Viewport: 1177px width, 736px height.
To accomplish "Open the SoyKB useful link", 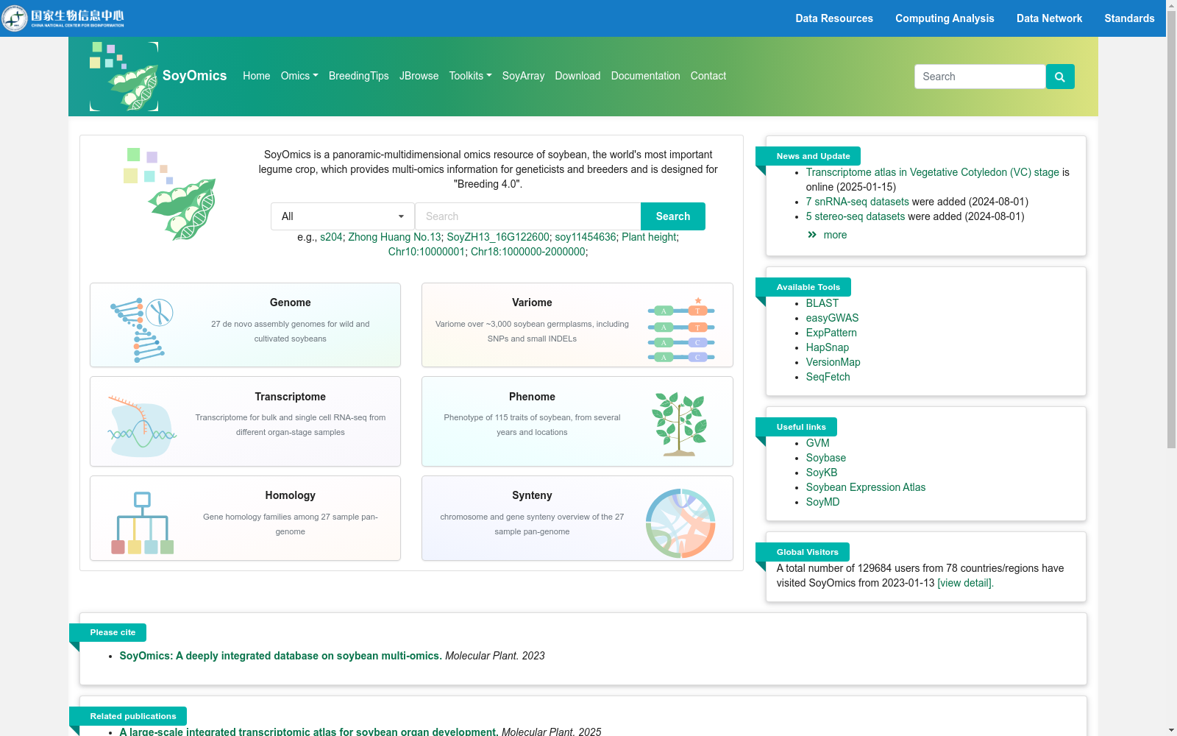I will pyautogui.click(x=822, y=473).
